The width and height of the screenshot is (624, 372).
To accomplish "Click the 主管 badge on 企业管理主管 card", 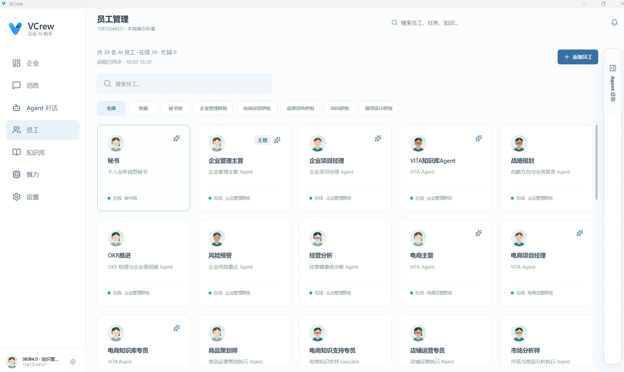I will [x=262, y=140].
